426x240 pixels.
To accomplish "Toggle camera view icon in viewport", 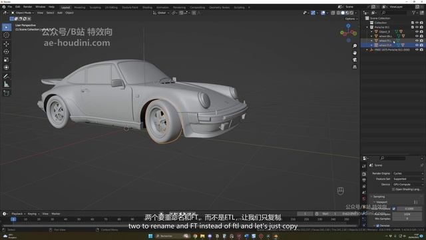I will [355, 59].
